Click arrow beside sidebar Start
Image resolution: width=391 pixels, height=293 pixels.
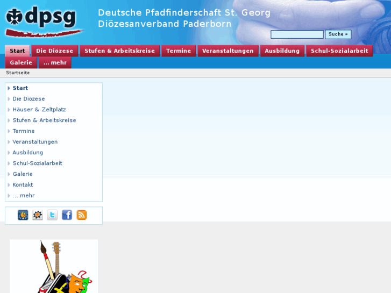[9, 88]
